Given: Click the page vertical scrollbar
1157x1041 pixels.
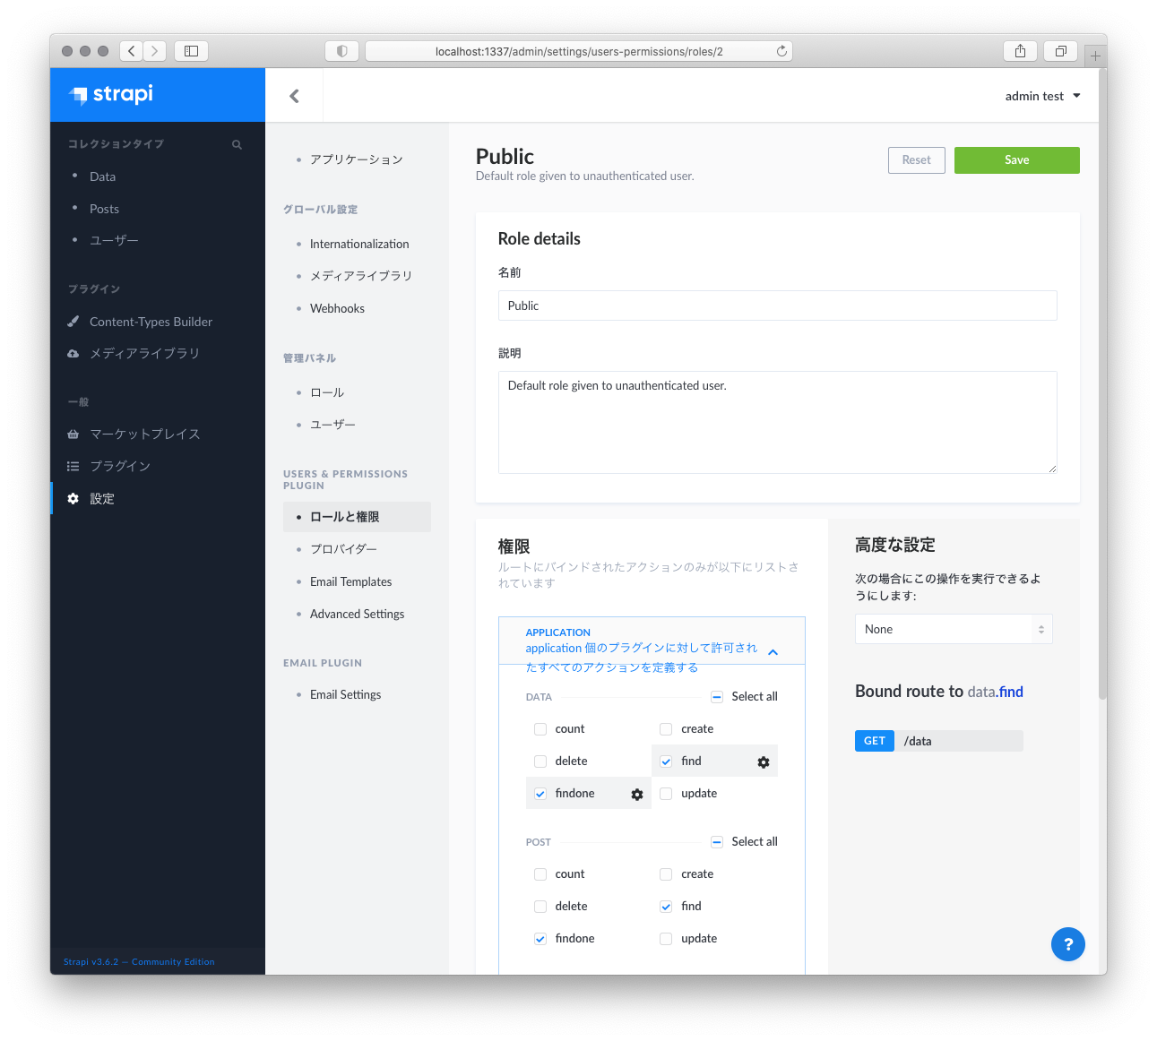Looking at the screenshot, I should tap(1102, 385).
